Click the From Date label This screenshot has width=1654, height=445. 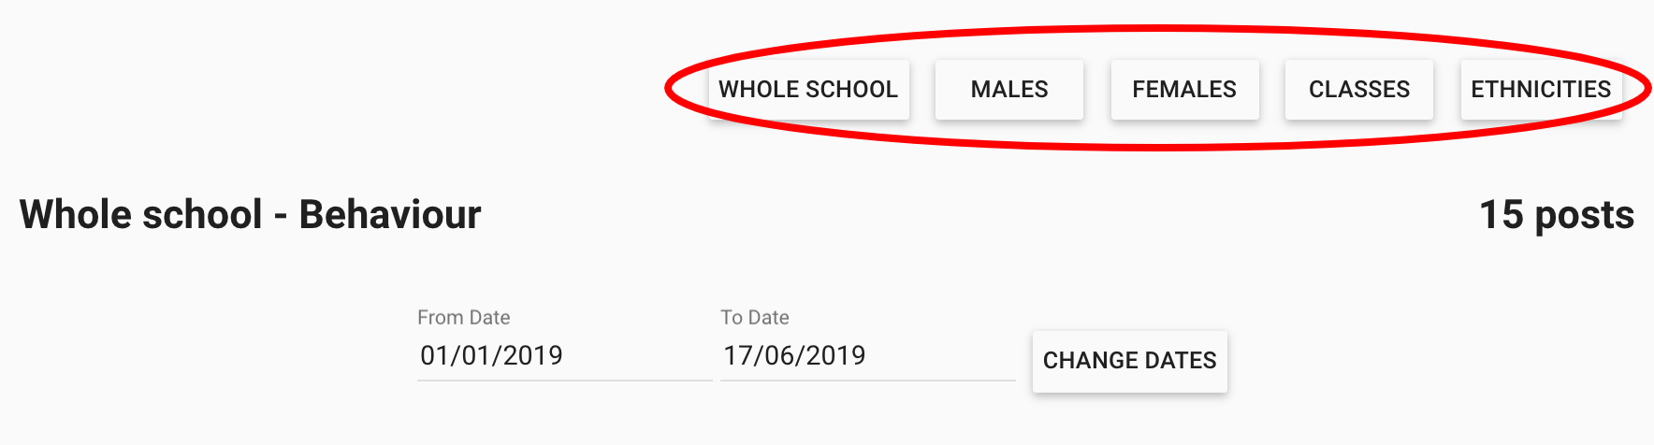tap(464, 318)
